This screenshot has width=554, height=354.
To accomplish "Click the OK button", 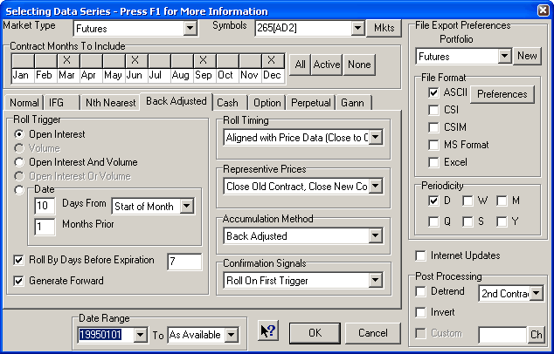I will pyautogui.click(x=315, y=333).
